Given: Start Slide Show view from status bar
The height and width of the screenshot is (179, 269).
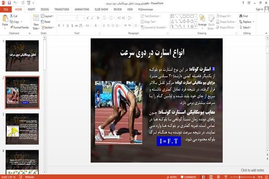Looking at the screenshot, I should tap(226, 177).
